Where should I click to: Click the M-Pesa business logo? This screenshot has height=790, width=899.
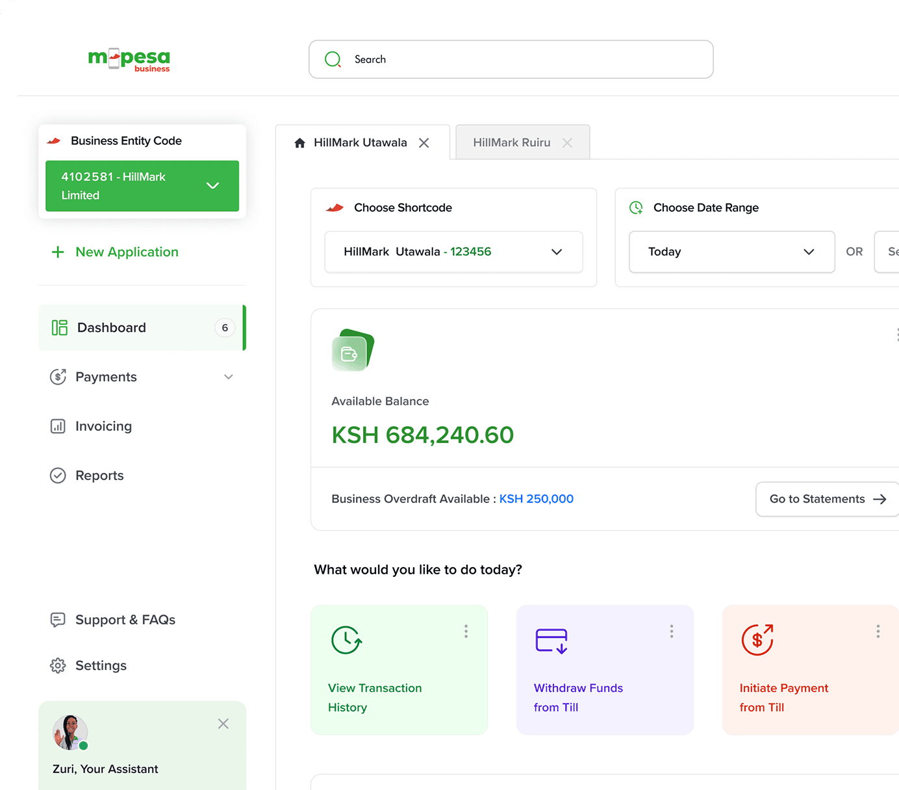(x=129, y=59)
